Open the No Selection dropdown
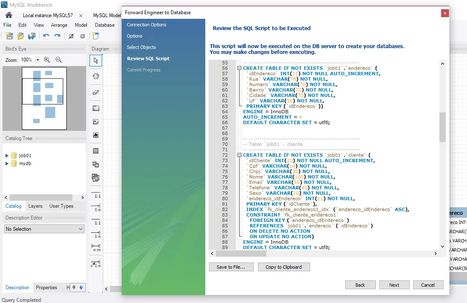467x303 pixels. (44, 229)
